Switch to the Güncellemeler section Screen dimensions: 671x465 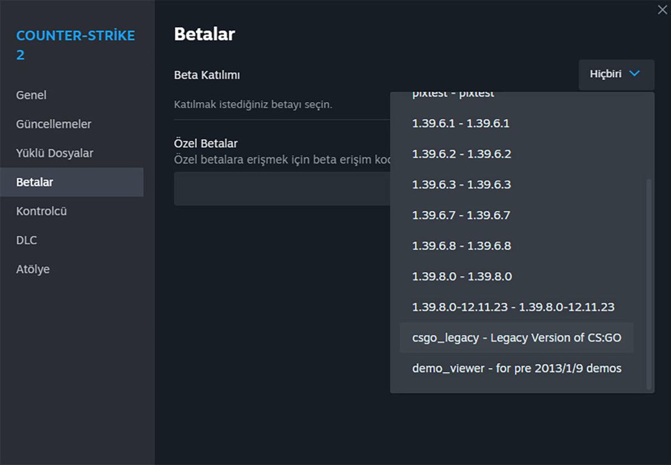(x=54, y=124)
